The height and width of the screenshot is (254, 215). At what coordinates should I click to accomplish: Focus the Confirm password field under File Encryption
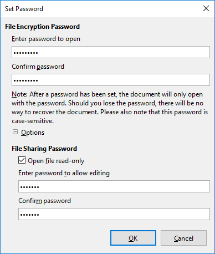point(111,80)
